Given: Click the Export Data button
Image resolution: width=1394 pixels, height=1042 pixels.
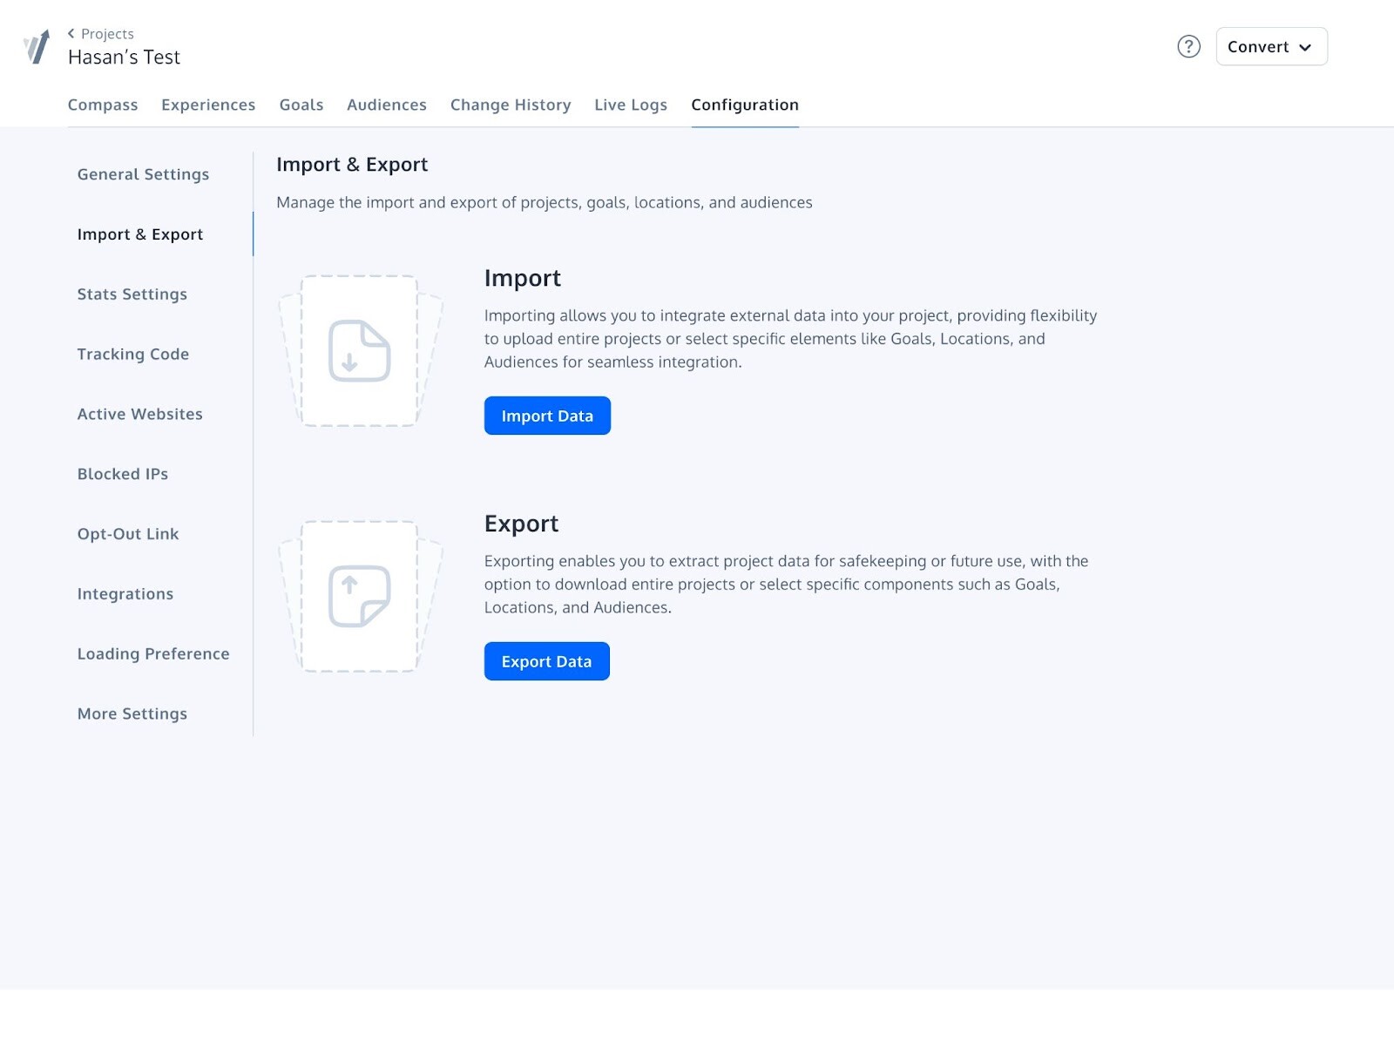Looking at the screenshot, I should tap(546, 660).
